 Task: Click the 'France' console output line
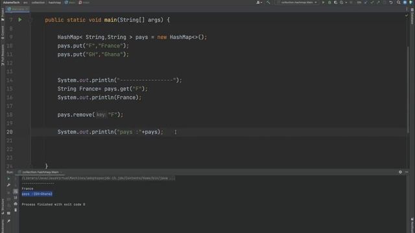coord(27,188)
